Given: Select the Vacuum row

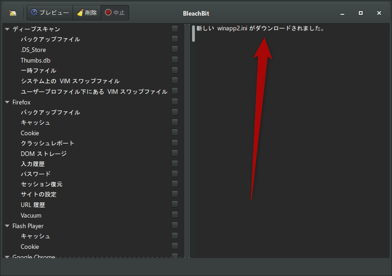Looking at the screenshot, I should point(93,215).
